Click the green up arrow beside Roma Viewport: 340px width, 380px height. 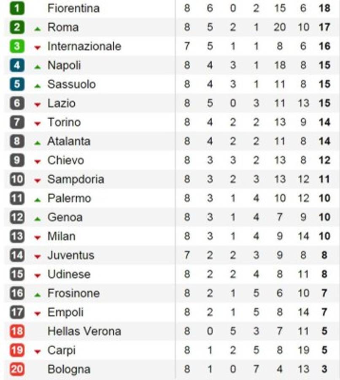click(x=38, y=28)
